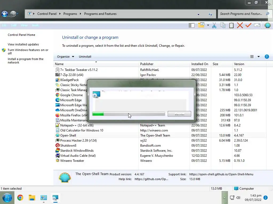Click the change view list icon
The image size is (273, 204).
[x=252, y=57]
